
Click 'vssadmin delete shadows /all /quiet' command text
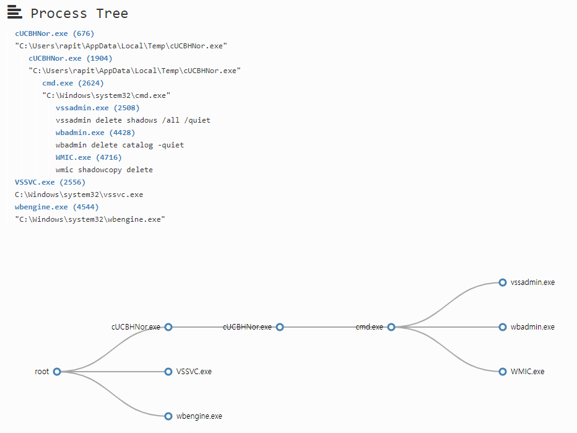coord(133,120)
